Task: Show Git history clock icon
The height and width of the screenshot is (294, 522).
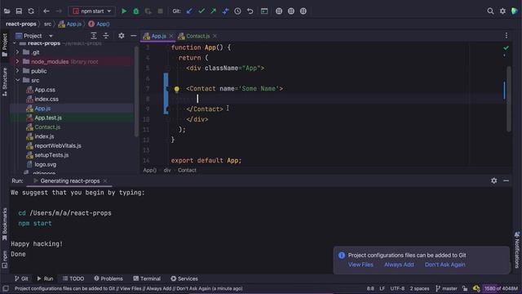Action: (x=237, y=11)
